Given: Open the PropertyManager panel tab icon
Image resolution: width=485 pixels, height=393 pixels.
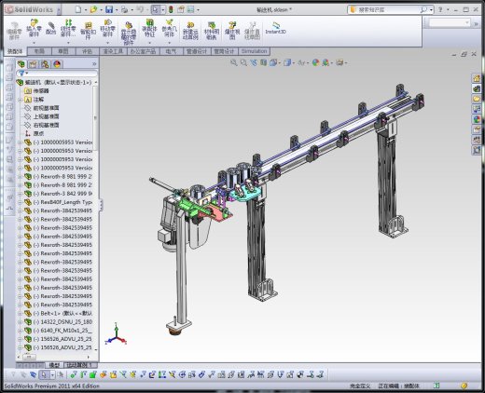Looking at the screenshot, I should pyautogui.click(x=33, y=64).
